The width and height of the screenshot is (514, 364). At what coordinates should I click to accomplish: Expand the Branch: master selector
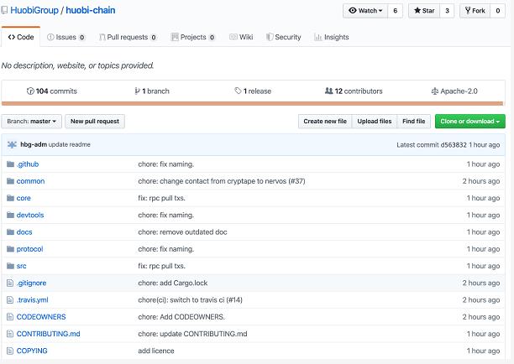point(32,122)
